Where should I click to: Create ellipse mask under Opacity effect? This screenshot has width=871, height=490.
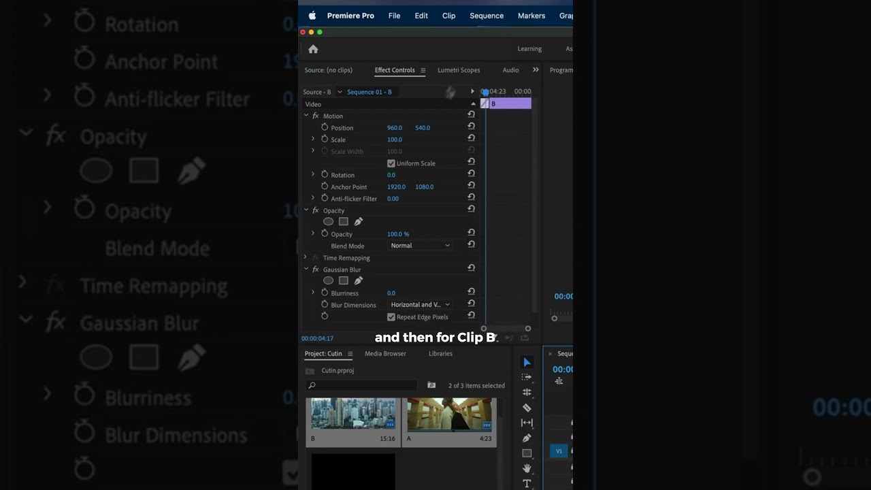328,222
